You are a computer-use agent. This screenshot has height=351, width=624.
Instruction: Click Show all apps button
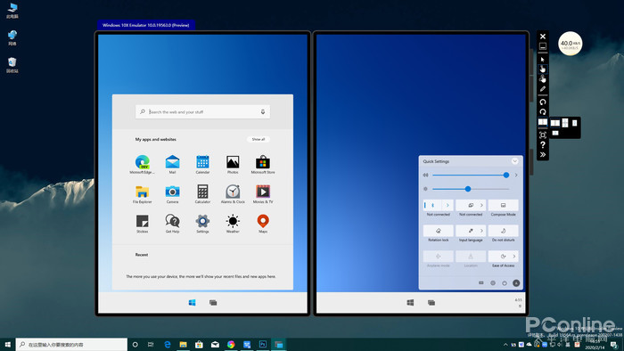click(259, 139)
